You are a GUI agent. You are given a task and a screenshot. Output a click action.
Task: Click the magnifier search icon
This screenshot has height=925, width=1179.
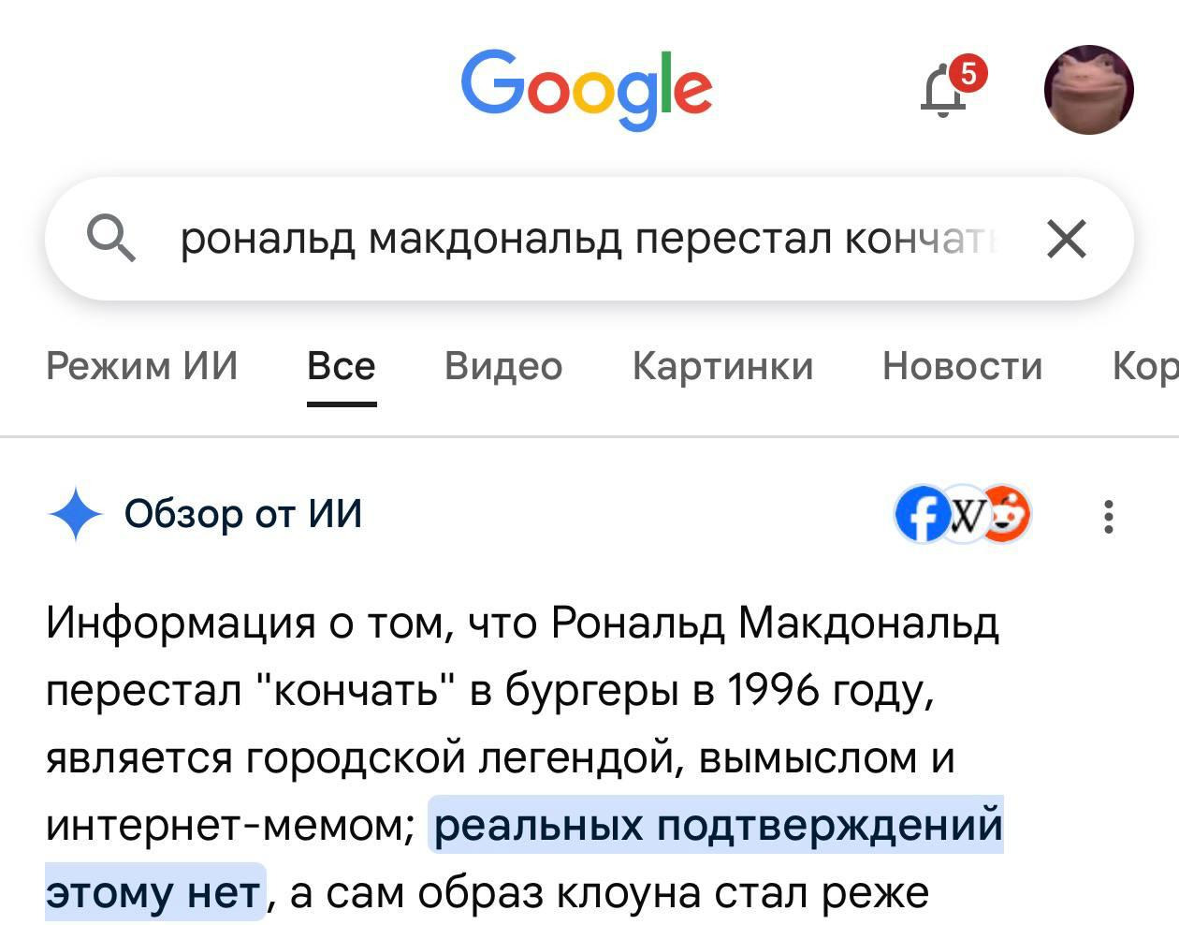pyautogui.click(x=111, y=239)
